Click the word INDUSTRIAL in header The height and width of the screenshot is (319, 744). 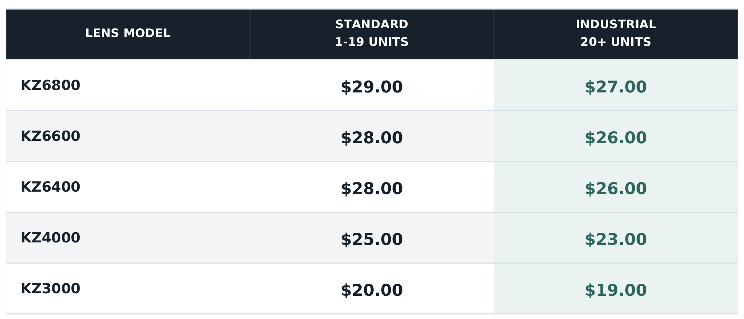pos(616,24)
